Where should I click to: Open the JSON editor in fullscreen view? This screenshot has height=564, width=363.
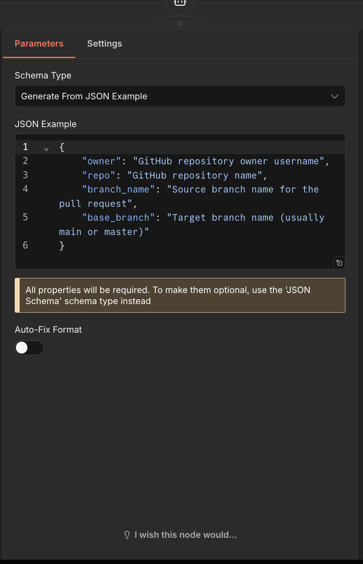(x=339, y=263)
